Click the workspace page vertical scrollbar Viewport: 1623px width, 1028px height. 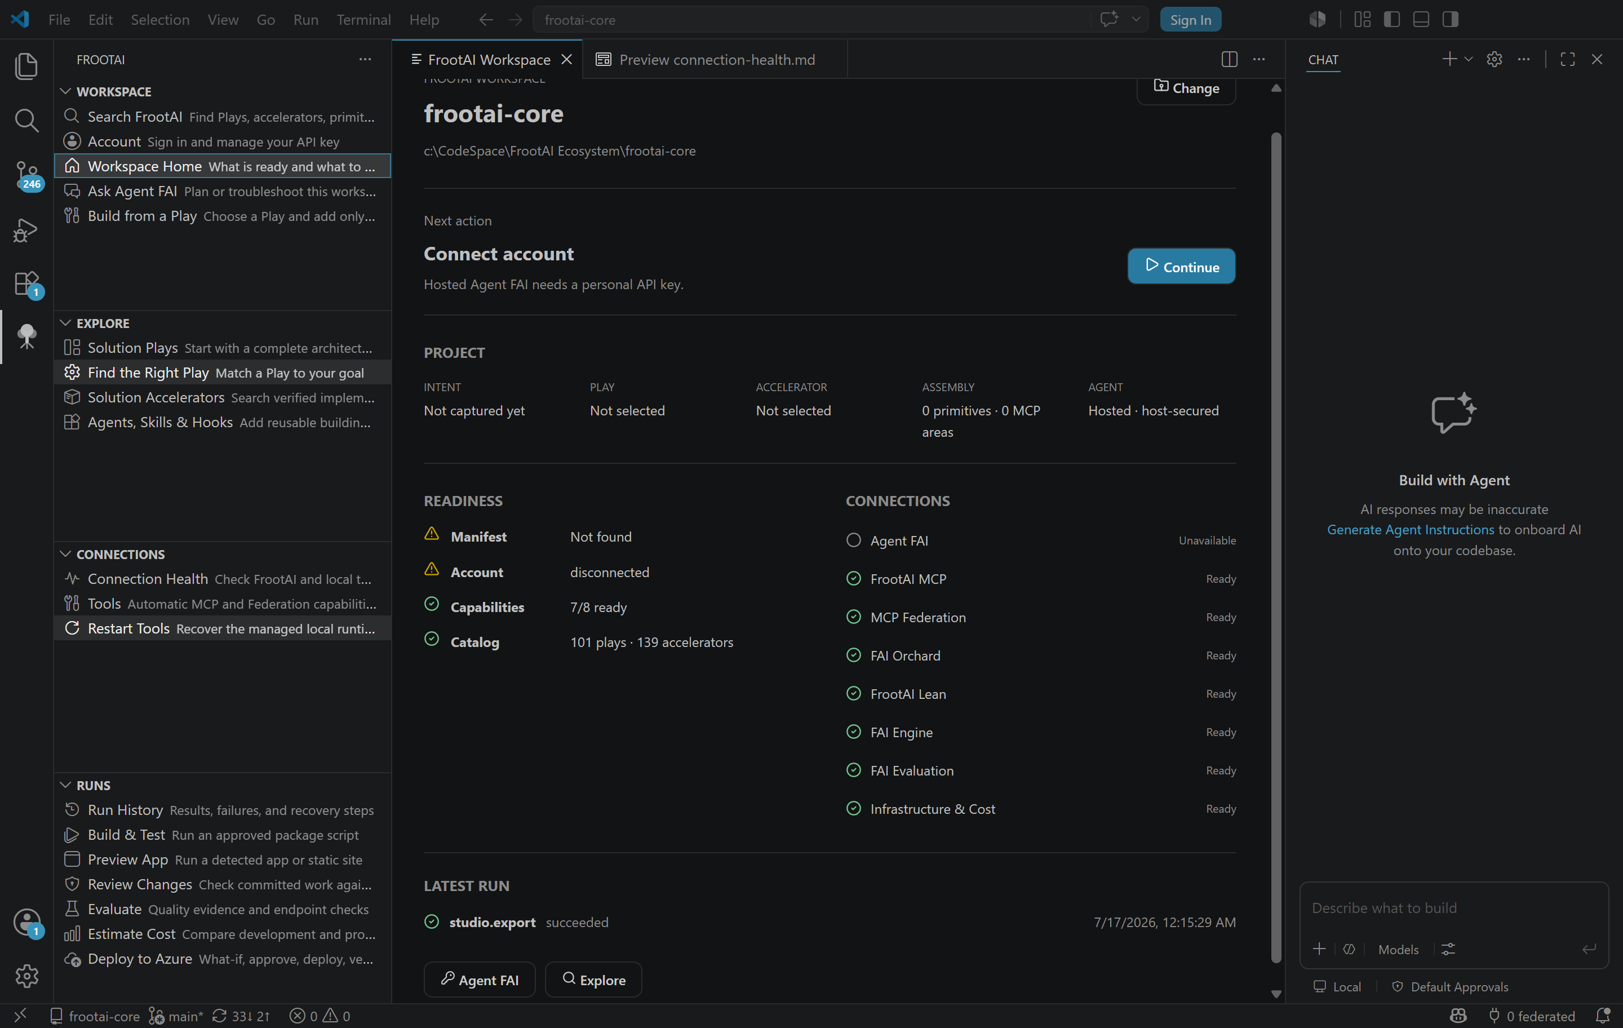pyautogui.click(x=1275, y=547)
